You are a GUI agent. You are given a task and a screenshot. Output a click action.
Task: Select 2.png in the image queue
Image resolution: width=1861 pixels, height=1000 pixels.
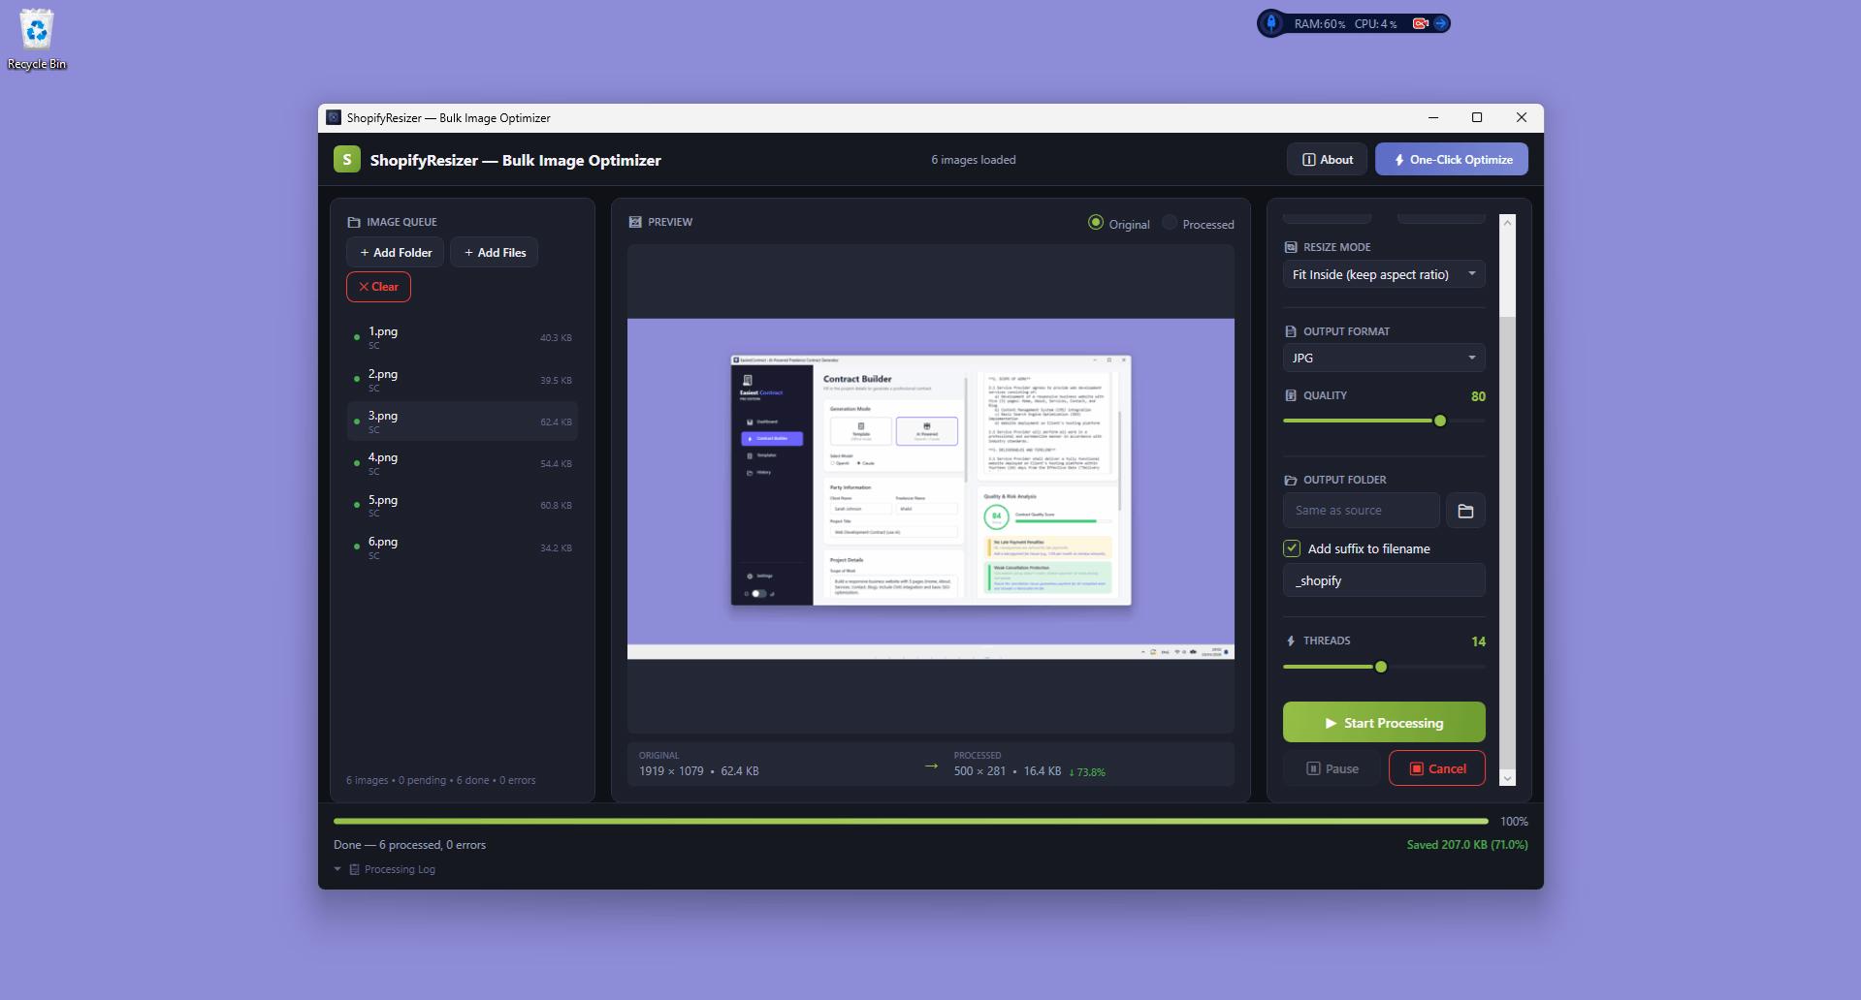click(x=462, y=380)
